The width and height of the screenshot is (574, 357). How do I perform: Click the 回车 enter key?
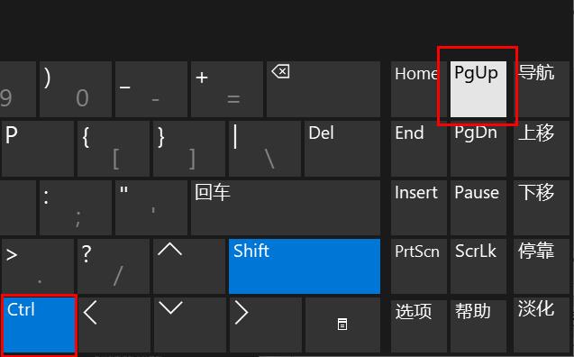(286, 207)
